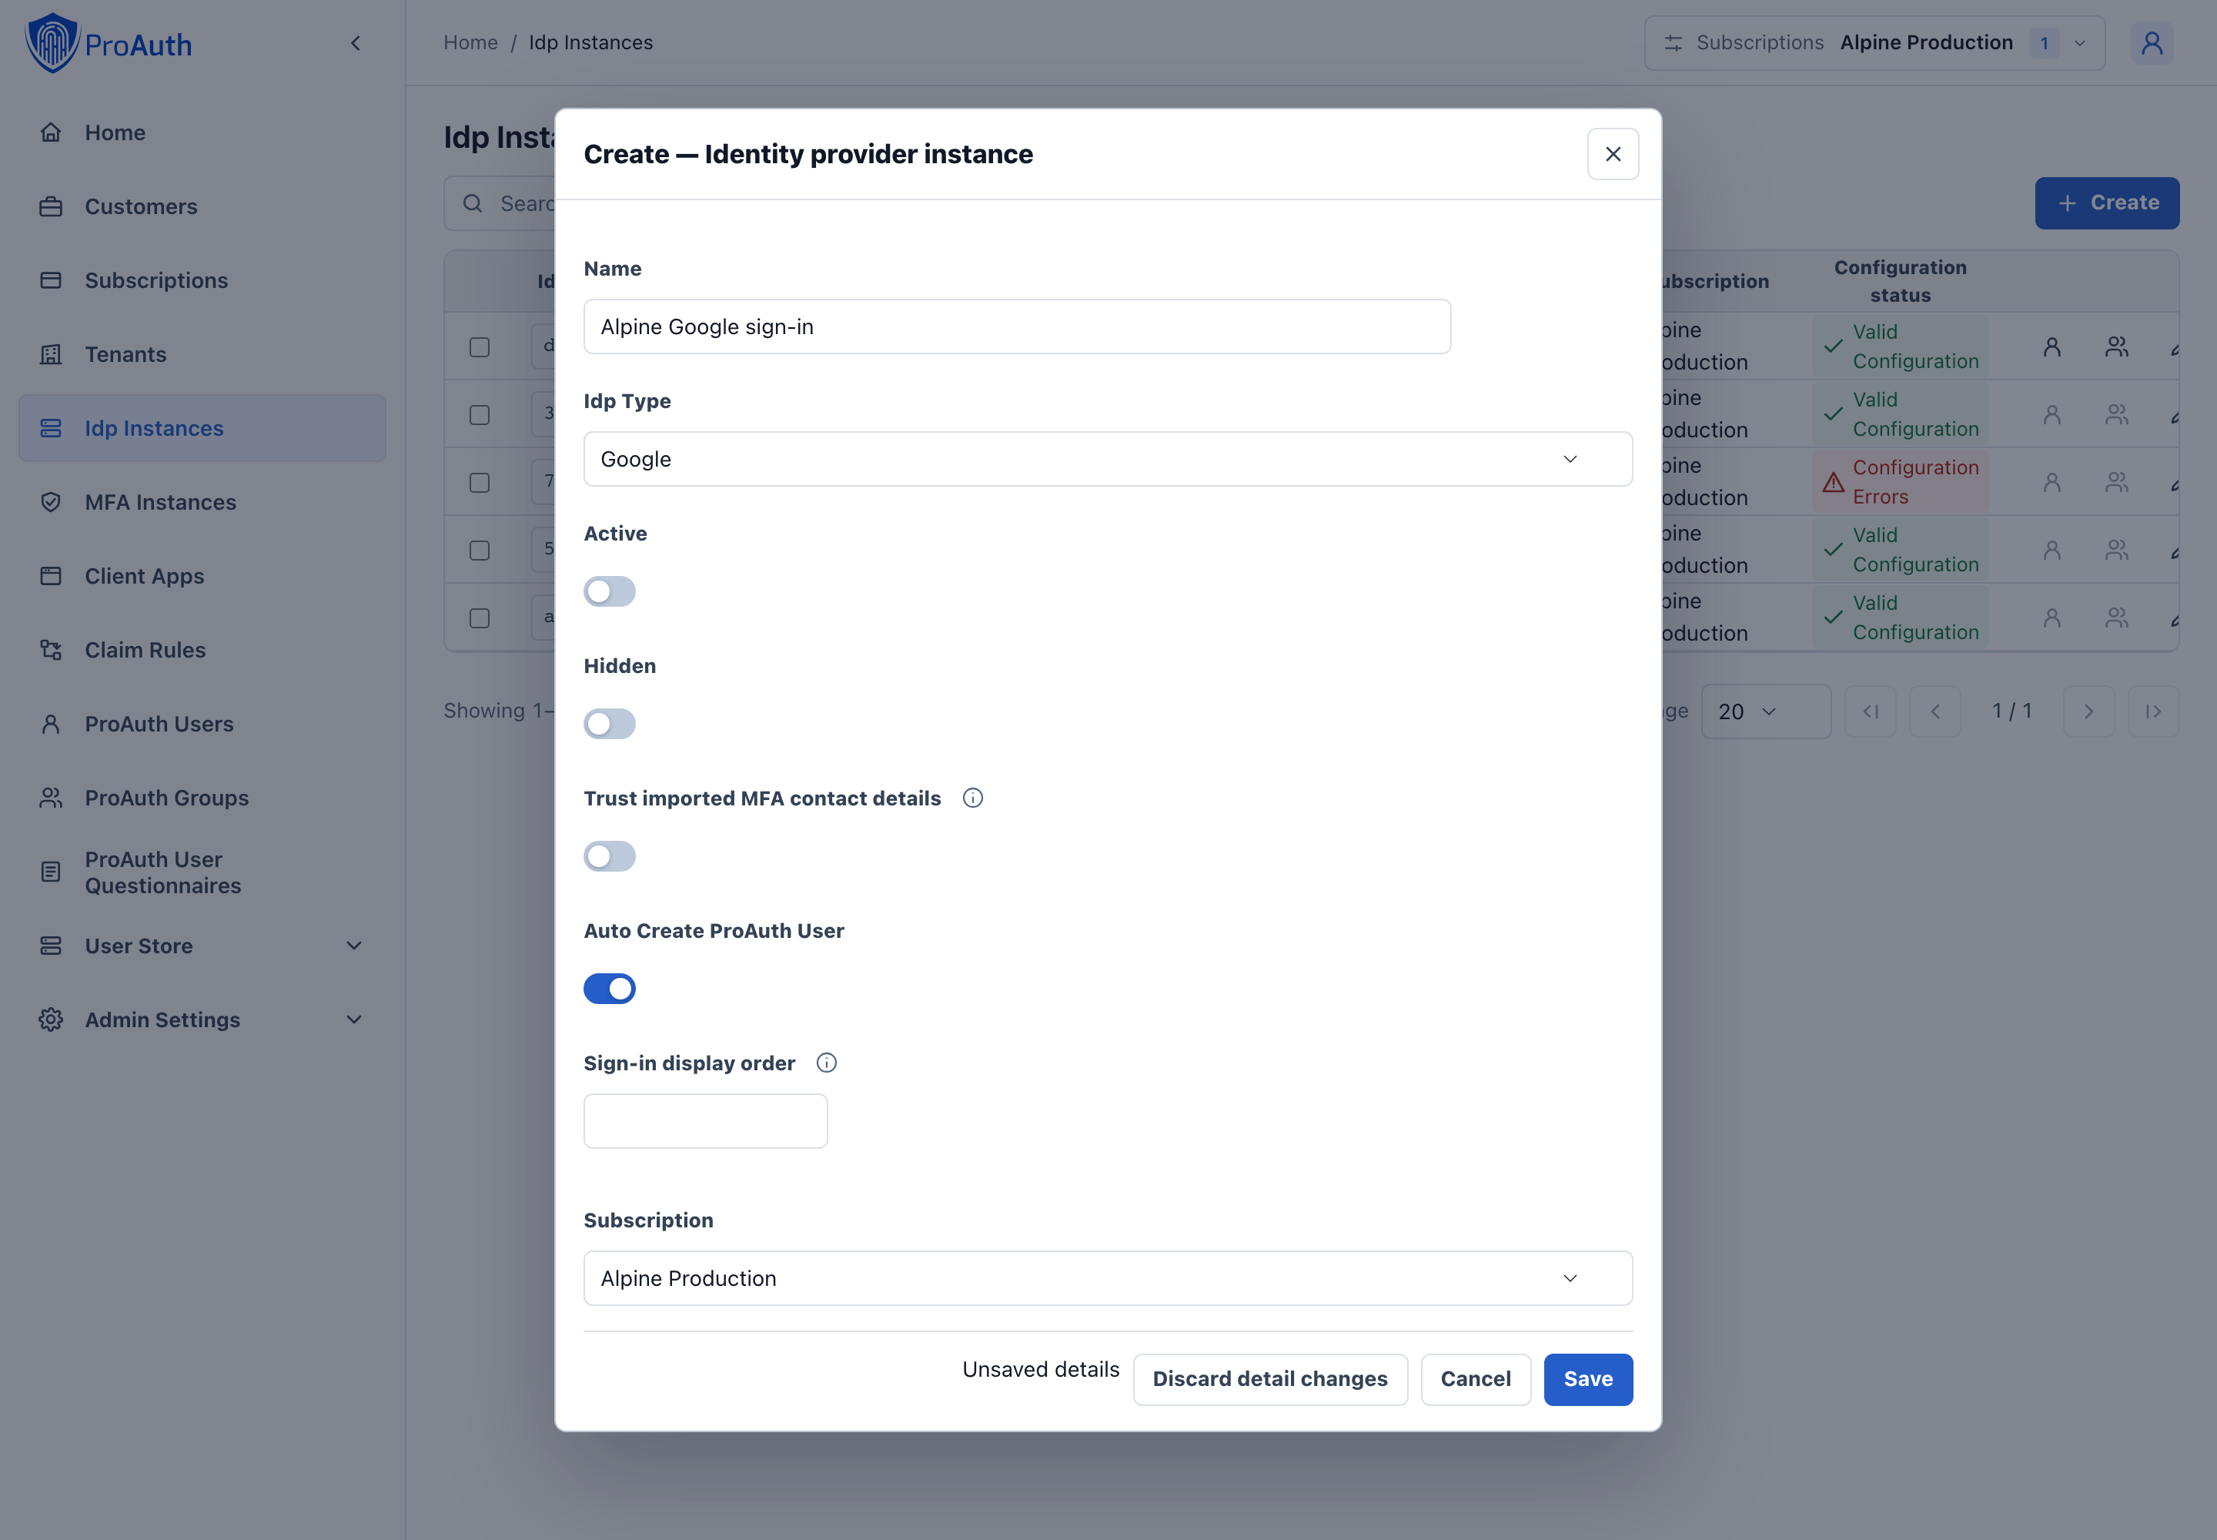Open single-user icon in first table row
2217x1540 pixels.
point(2052,346)
